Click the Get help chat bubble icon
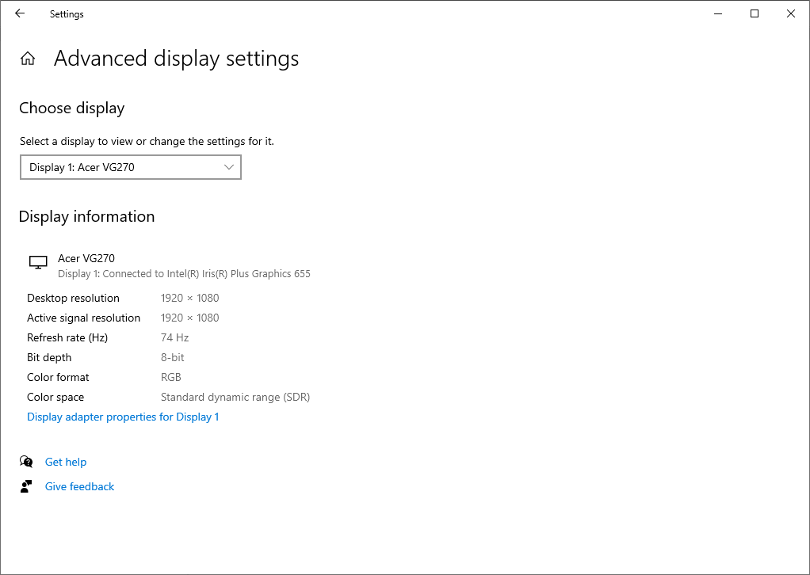The width and height of the screenshot is (810, 575). (x=26, y=462)
